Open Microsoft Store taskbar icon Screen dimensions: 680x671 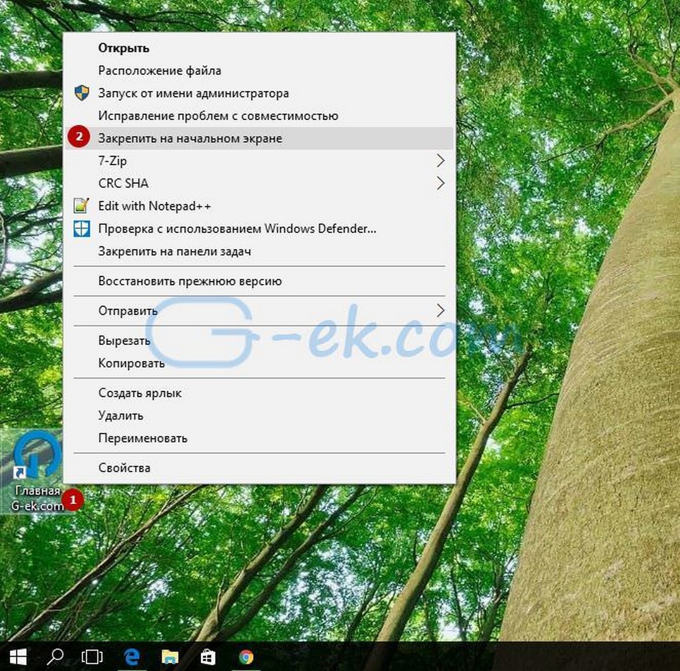click(x=208, y=657)
